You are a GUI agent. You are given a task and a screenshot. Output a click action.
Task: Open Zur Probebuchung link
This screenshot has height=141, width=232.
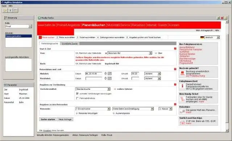(195, 76)
